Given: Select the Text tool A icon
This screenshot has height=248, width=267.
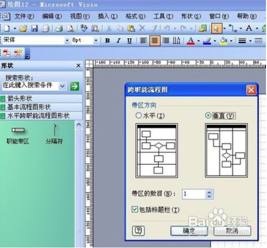Looking at the screenshot, I should [249, 28].
